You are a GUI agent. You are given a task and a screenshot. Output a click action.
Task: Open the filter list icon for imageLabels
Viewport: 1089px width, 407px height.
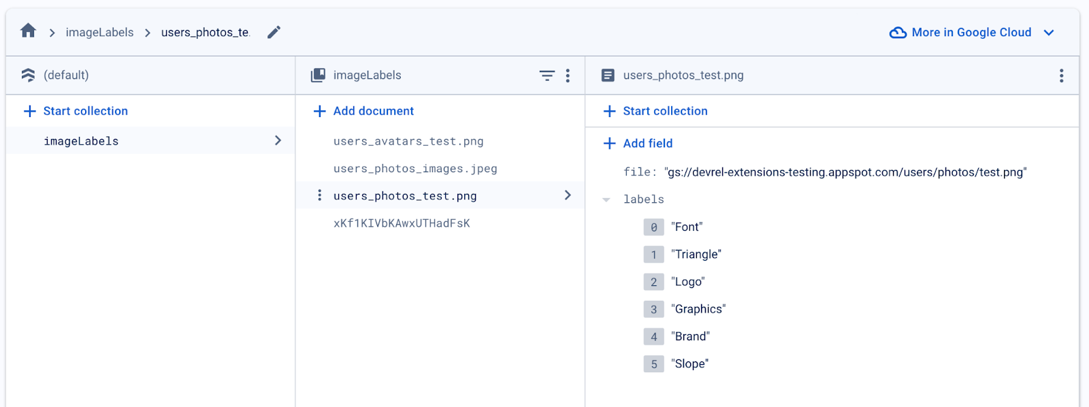pyautogui.click(x=547, y=76)
